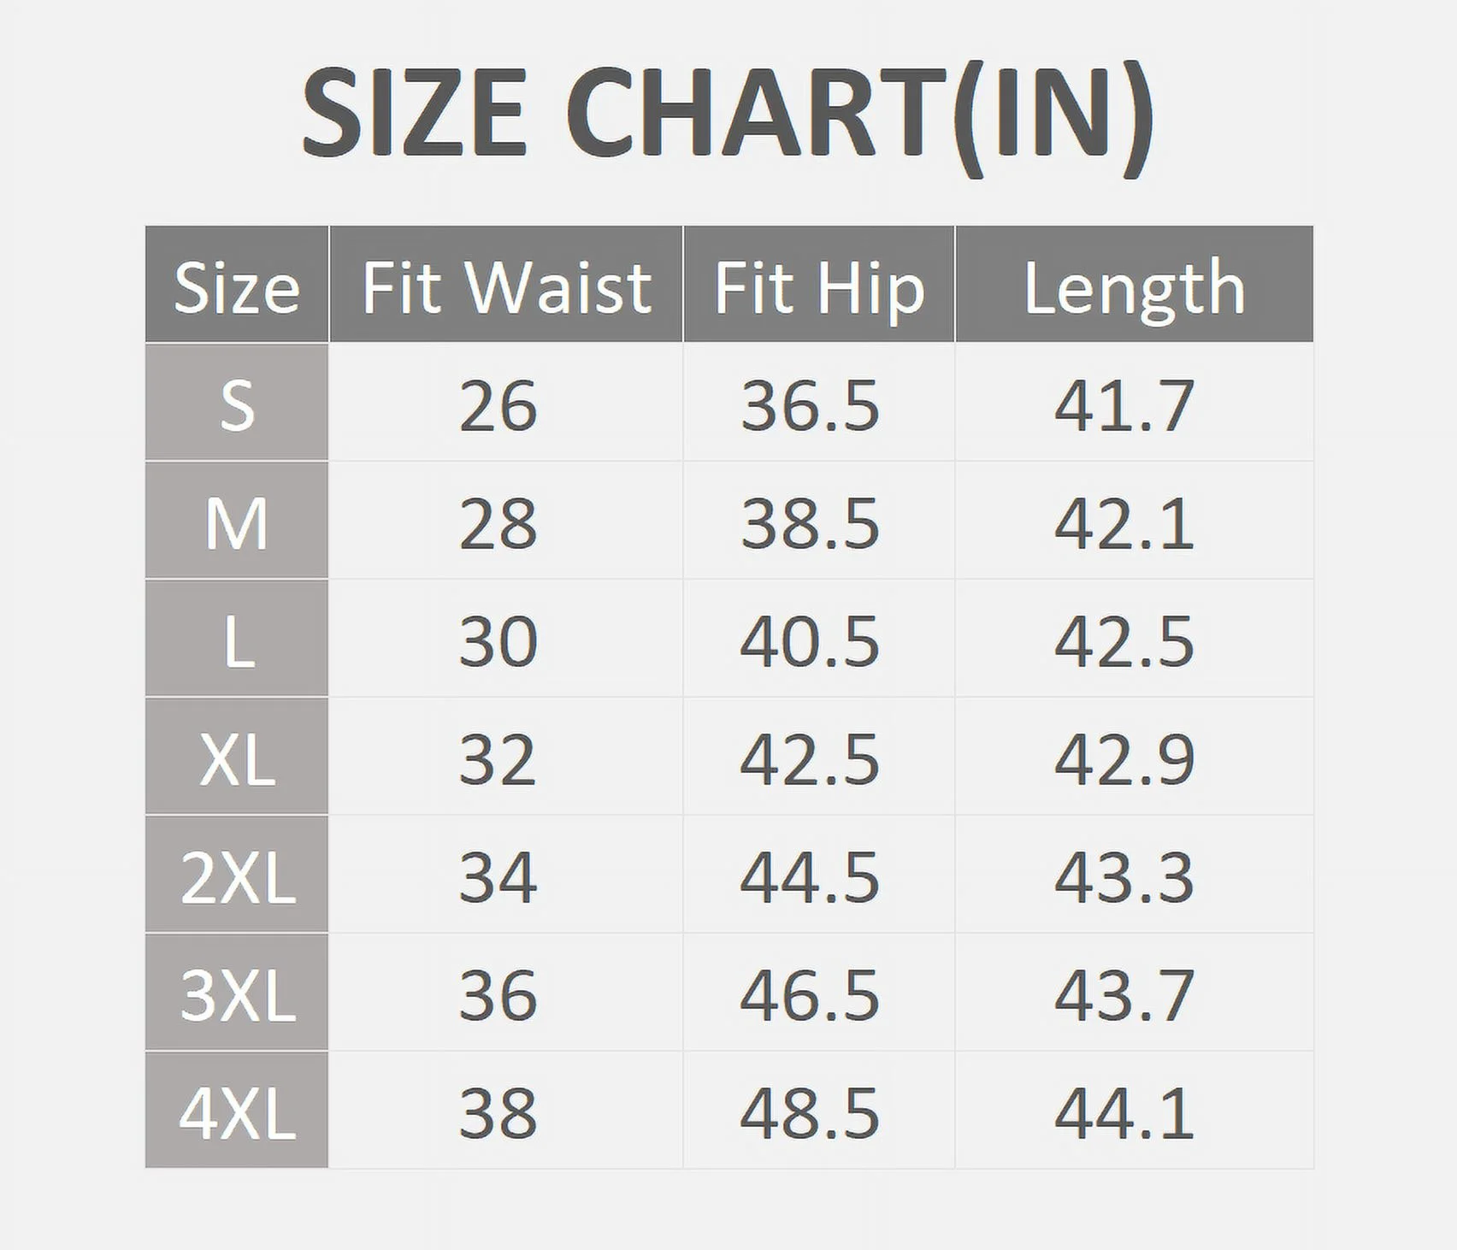Select waist value 32 for size XL
The height and width of the screenshot is (1250, 1457).
(498, 758)
